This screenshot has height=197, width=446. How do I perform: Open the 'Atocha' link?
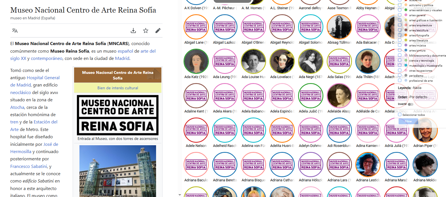[17, 107]
